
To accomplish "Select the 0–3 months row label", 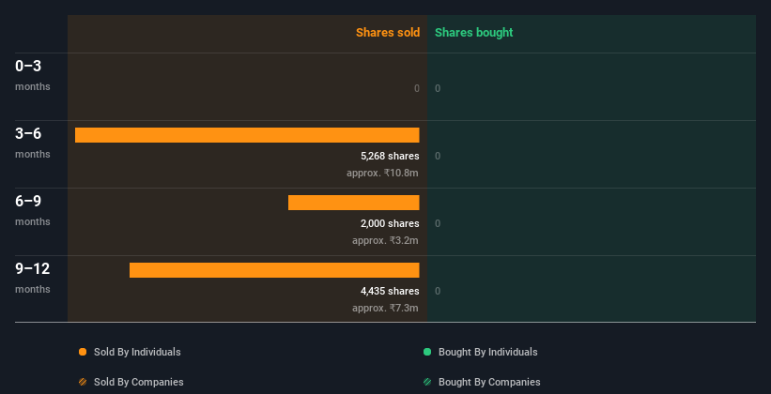I will tap(33, 75).
